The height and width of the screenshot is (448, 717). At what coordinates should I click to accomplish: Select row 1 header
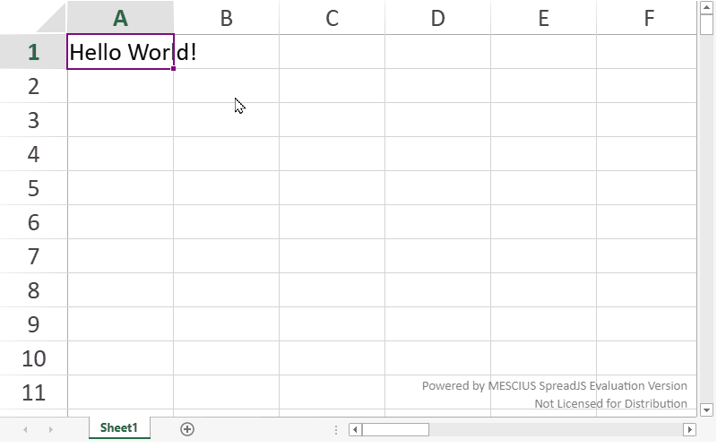pyautogui.click(x=33, y=52)
